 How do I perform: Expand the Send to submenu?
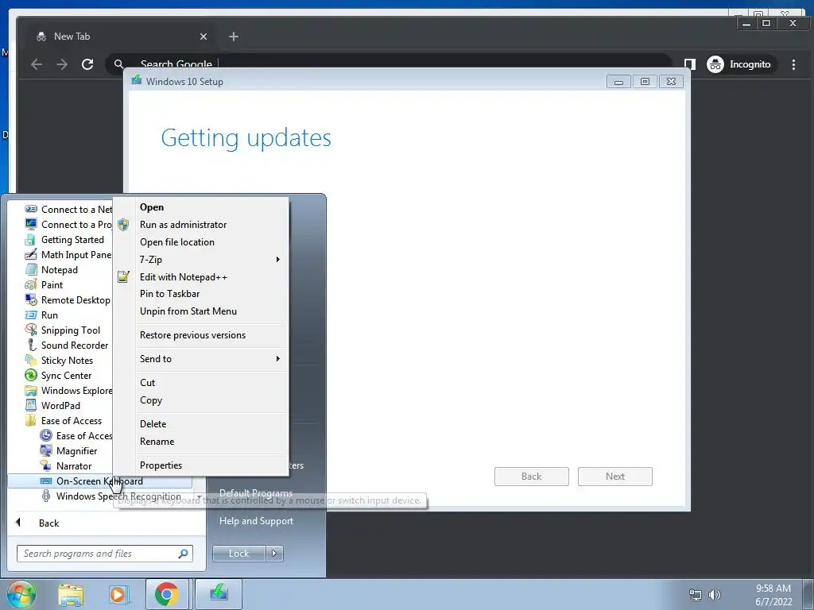pos(211,358)
